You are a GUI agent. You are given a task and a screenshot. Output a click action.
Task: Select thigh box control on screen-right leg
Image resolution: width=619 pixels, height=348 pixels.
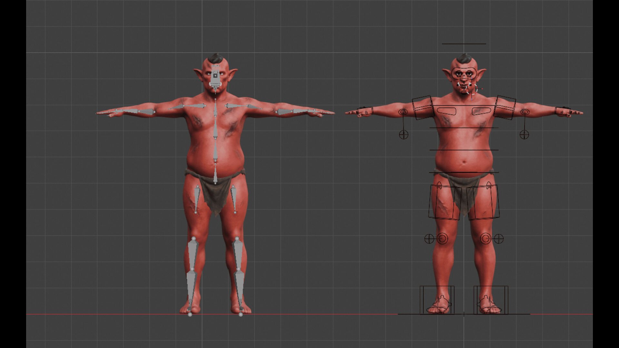[x=483, y=202]
